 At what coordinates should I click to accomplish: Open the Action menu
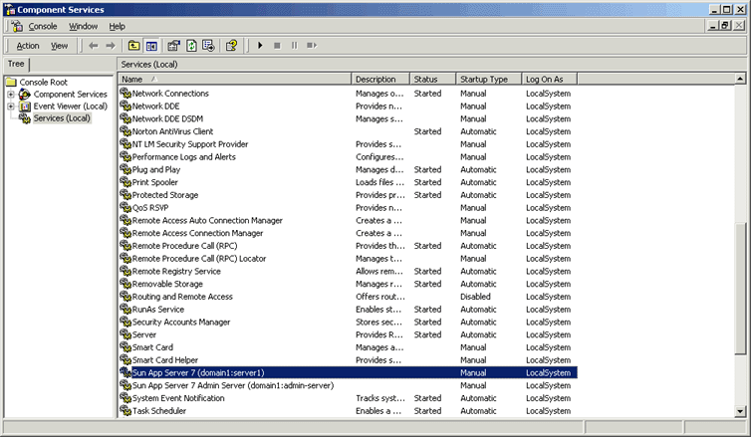tap(28, 46)
